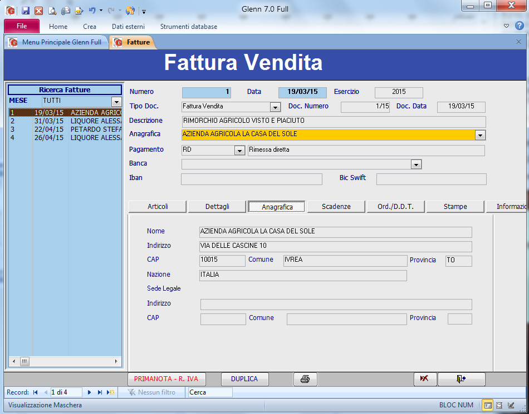
Task: Click the Undo arrow icon
Action: pos(92,11)
